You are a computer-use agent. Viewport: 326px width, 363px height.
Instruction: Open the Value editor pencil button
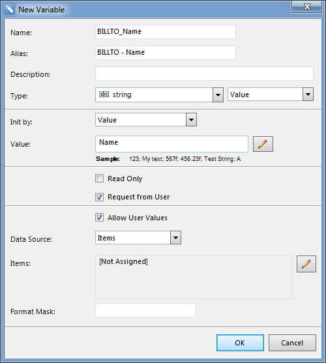(263, 144)
